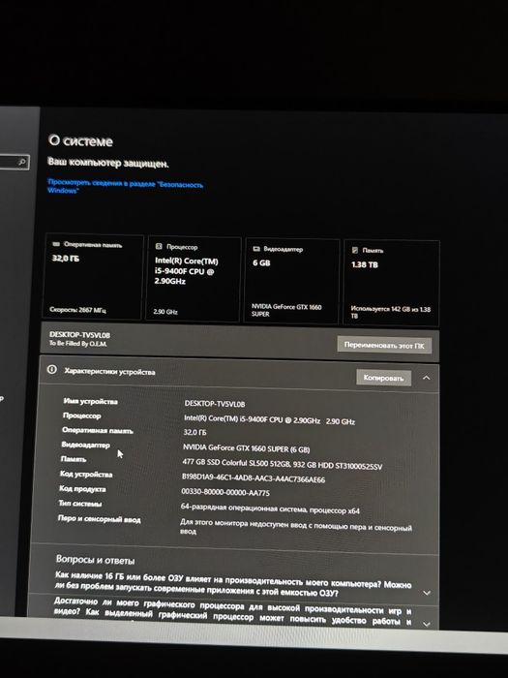Click the info icon beside Характеристики устройства
This screenshot has height=678, width=508.
point(52,370)
